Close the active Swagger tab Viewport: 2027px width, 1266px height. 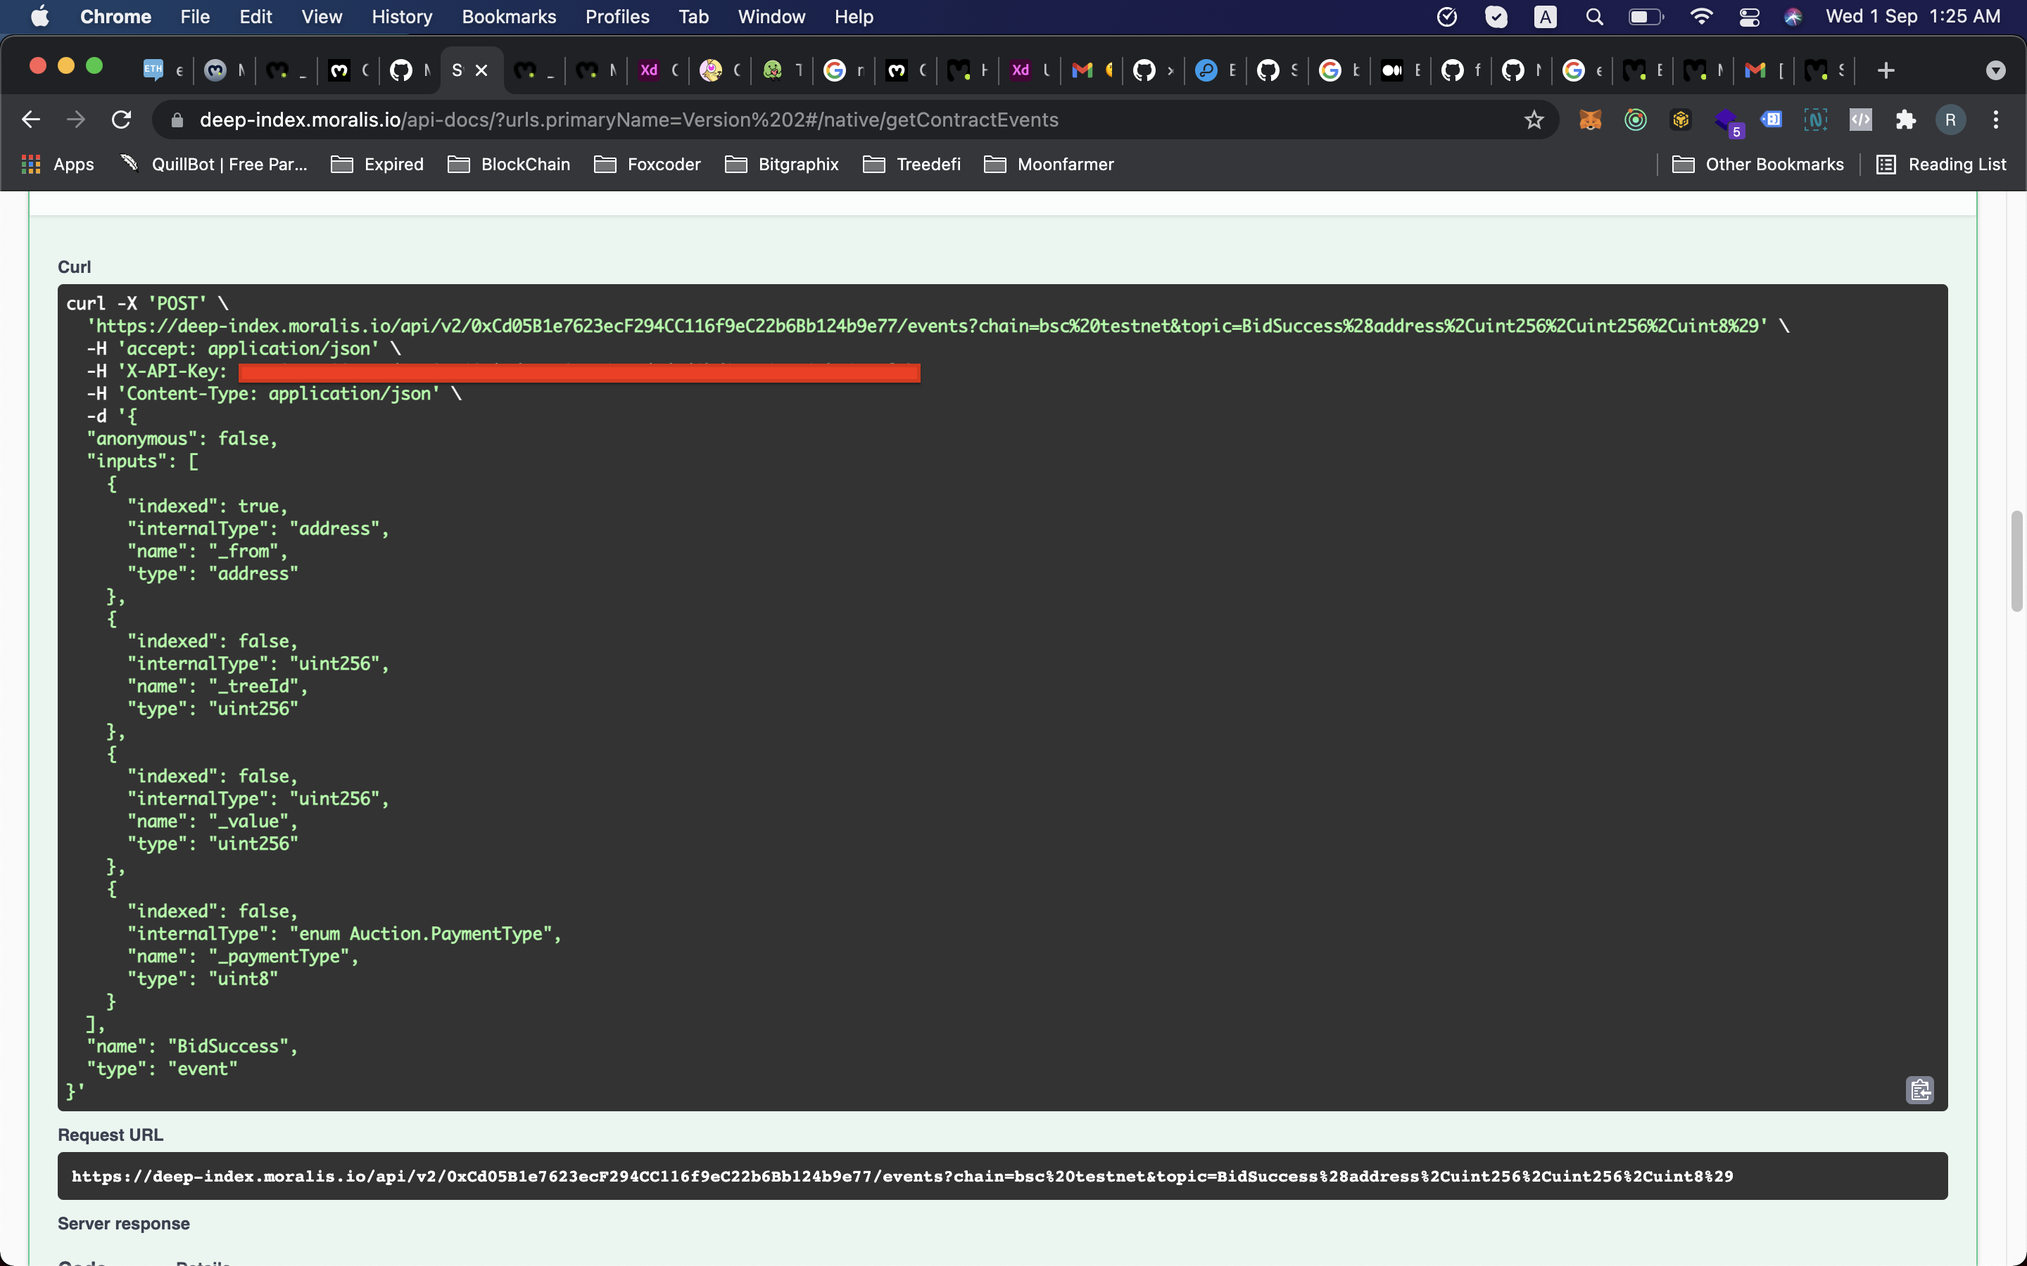point(481,70)
